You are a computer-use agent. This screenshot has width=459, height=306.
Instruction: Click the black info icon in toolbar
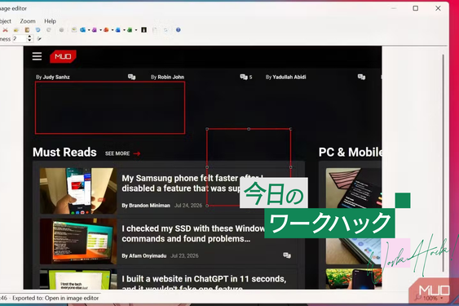(143, 30)
